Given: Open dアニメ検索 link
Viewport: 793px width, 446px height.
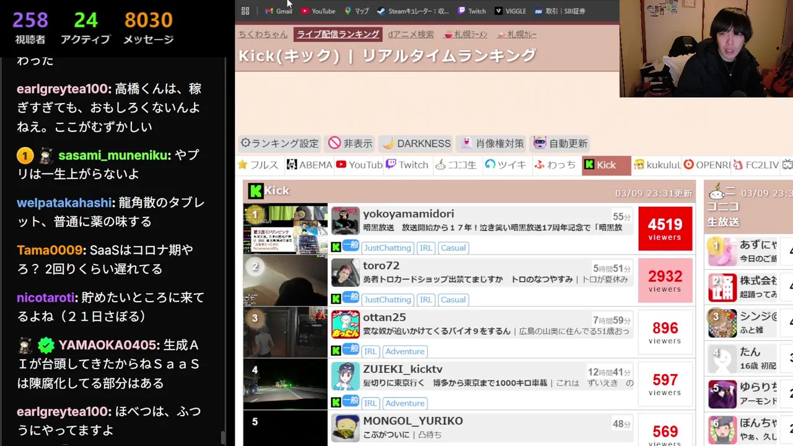Looking at the screenshot, I should click(x=411, y=34).
